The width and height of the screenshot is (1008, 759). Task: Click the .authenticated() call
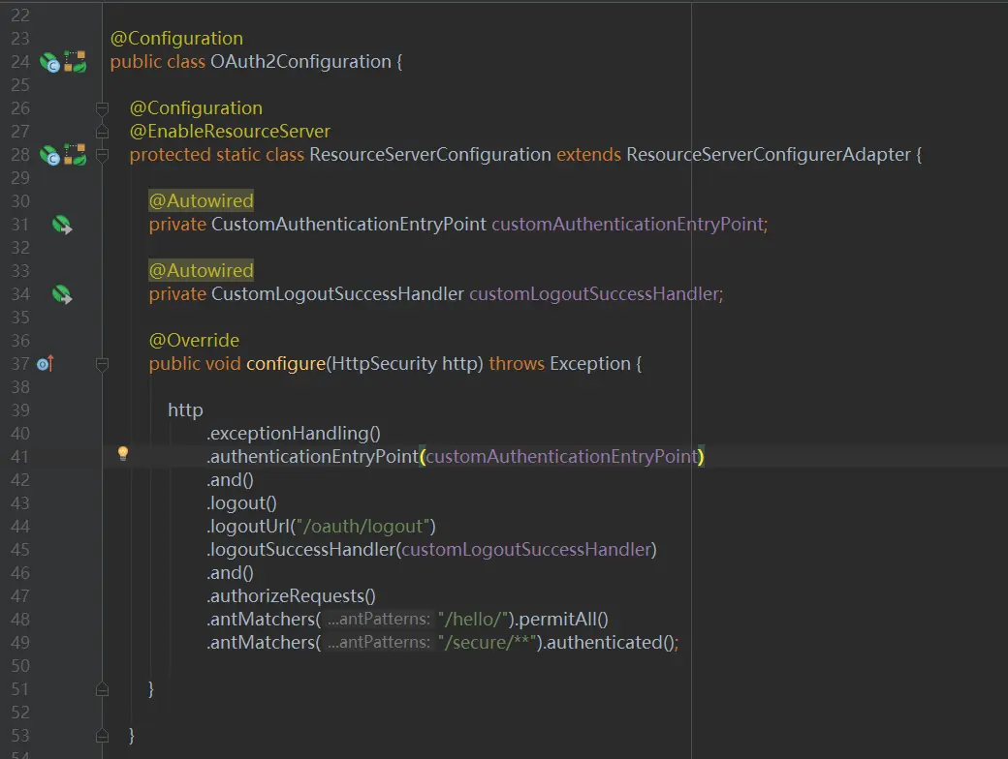[608, 643]
